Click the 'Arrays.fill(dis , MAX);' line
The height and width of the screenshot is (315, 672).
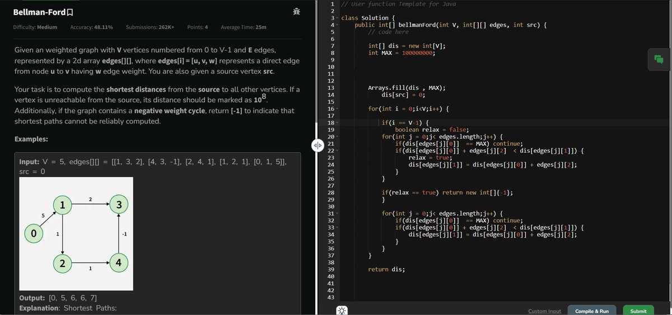click(407, 88)
